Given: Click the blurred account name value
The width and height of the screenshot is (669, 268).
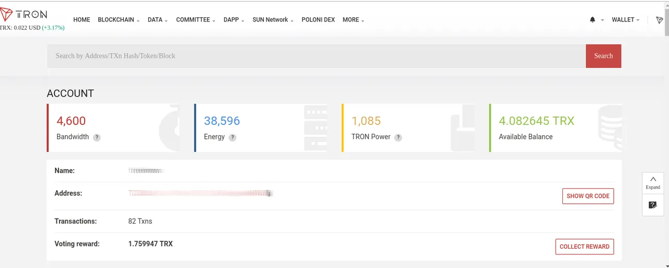Looking at the screenshot, I should pos(146,170).
